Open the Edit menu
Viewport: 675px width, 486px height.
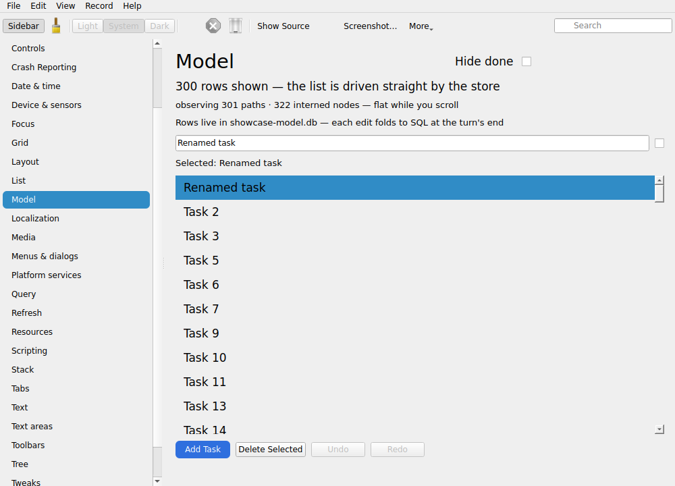[38, 5]
